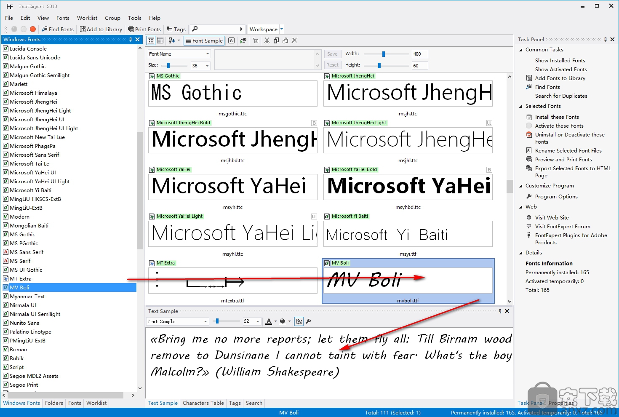619x417 pixels.
Task: Switch to the Folders tab
Action: point(54,403)
